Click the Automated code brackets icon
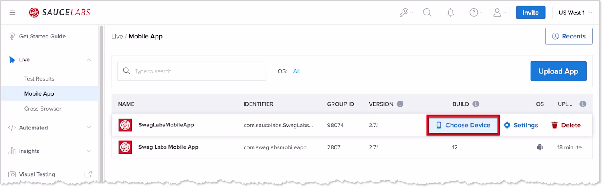602x187 pixels. tap(12, 128)
